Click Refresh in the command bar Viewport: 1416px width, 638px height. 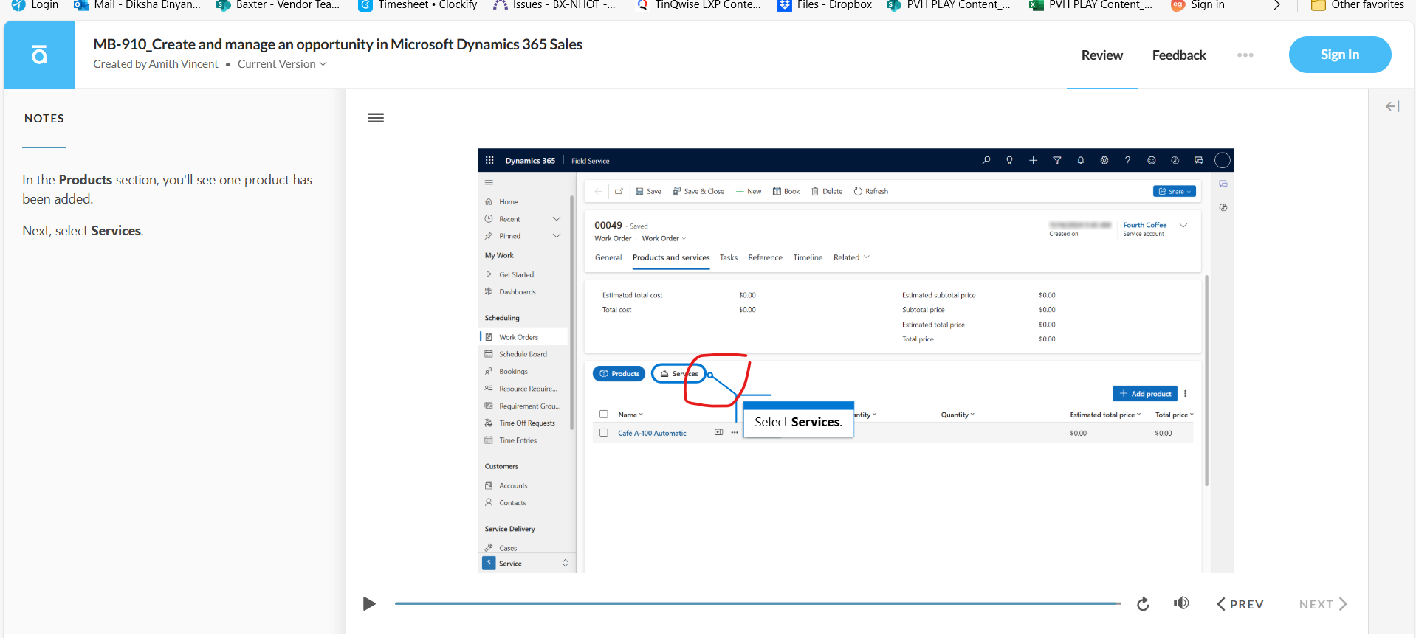tap(870, 191)
